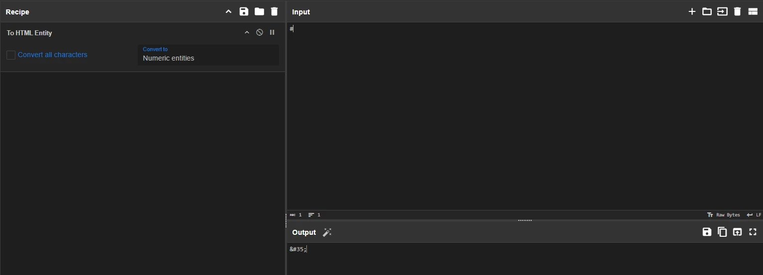The image size is (763, 275).
Task: Save the current recipe
Action: click(244, 11)
